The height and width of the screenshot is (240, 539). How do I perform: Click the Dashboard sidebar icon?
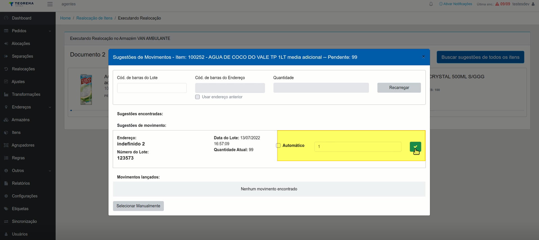(6, 18)
